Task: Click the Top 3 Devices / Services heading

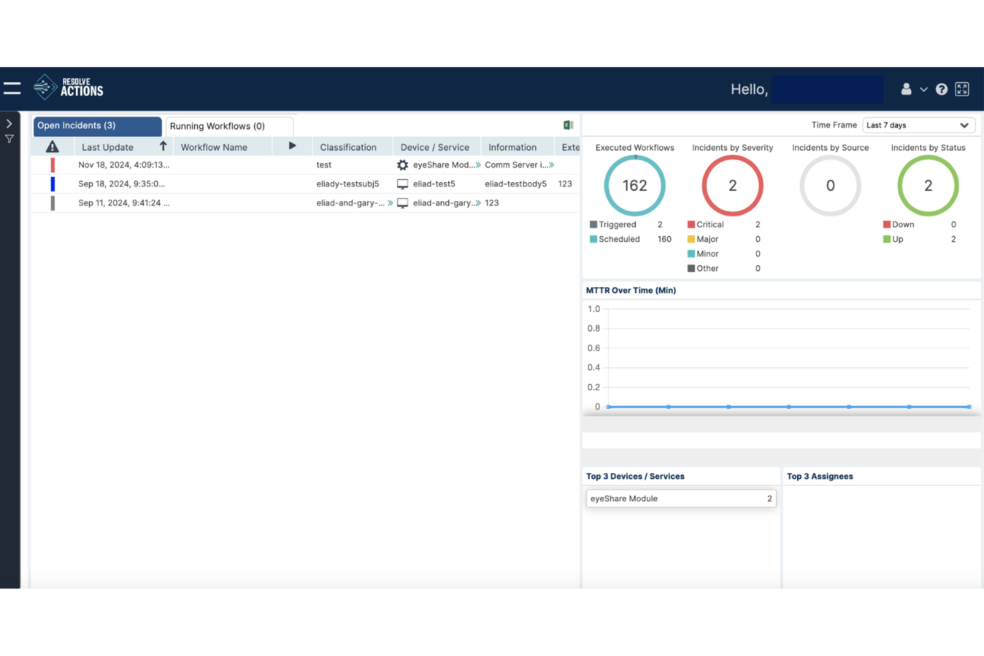Action: [x=635, y=477]
